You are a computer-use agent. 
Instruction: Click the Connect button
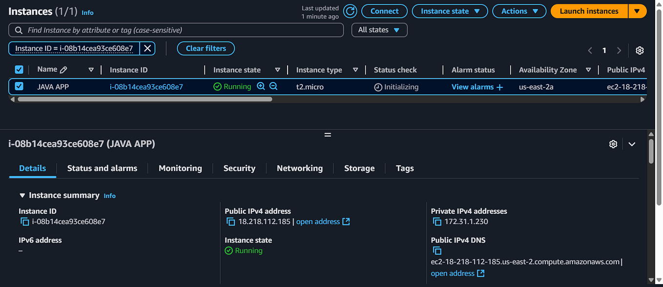coord(384,11)
